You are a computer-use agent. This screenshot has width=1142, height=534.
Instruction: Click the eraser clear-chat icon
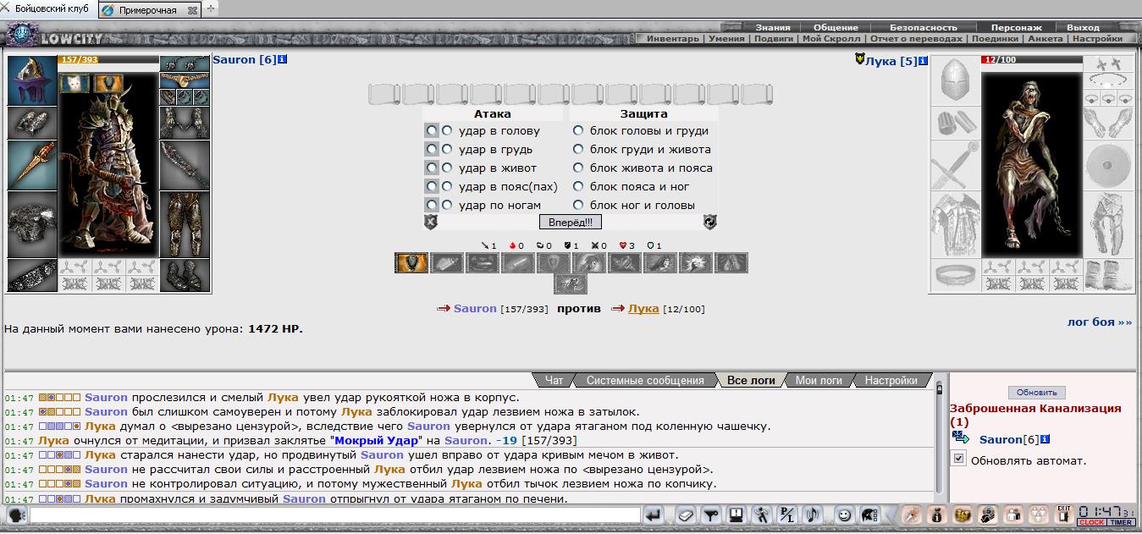coord(686,515)
